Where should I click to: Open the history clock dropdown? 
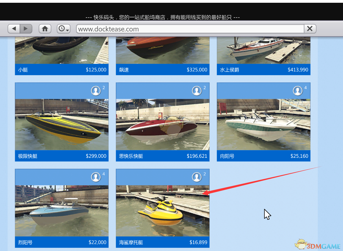[x=64, y=29]
